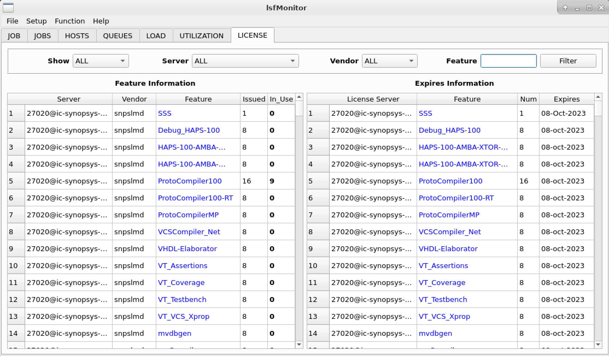Switch to the QUEUES tab
Screen dimensions: 609x356
click(118, 35)
